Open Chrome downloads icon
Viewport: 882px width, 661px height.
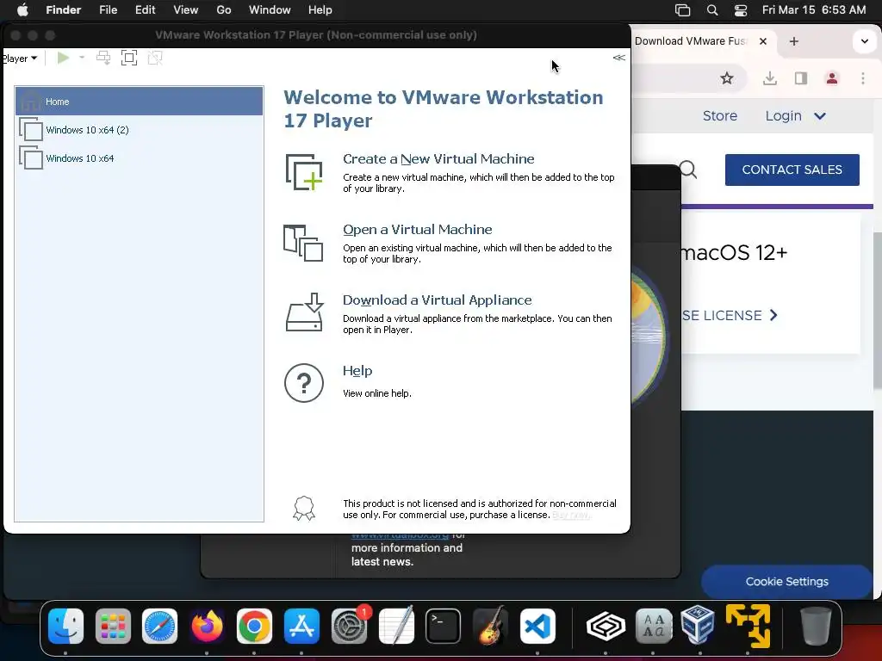770,78
